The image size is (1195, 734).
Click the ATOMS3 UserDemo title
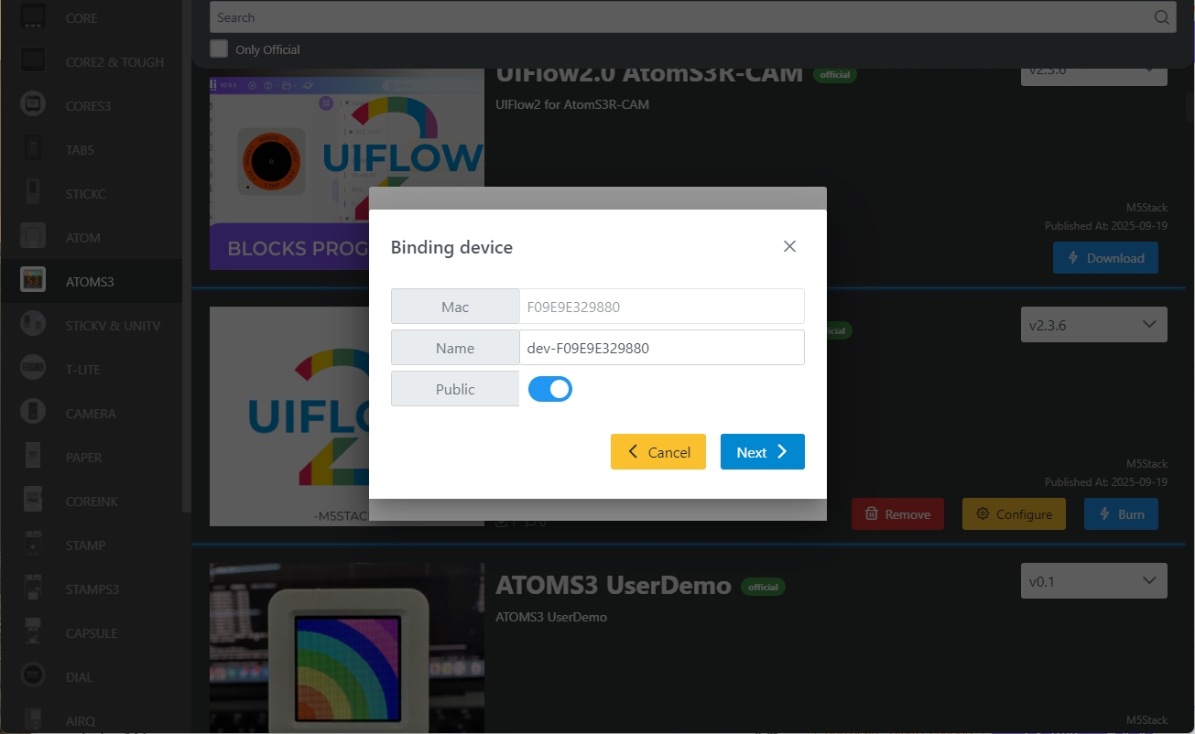[614, 586]
